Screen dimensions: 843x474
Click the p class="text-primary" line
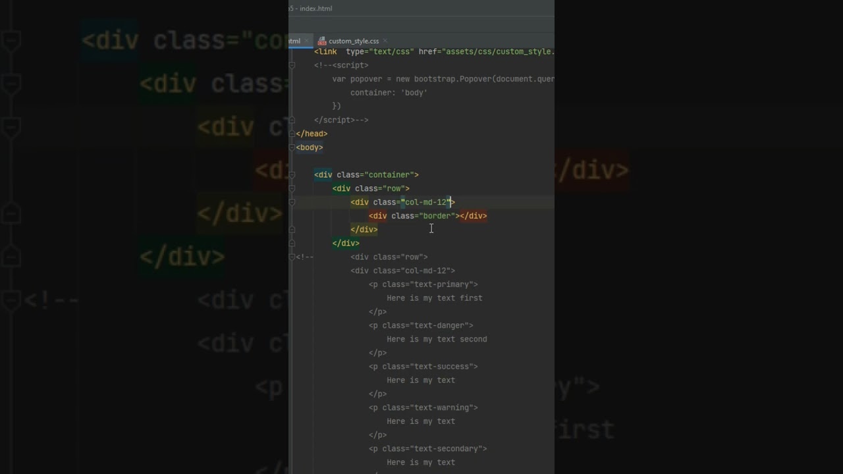[423, 284]
